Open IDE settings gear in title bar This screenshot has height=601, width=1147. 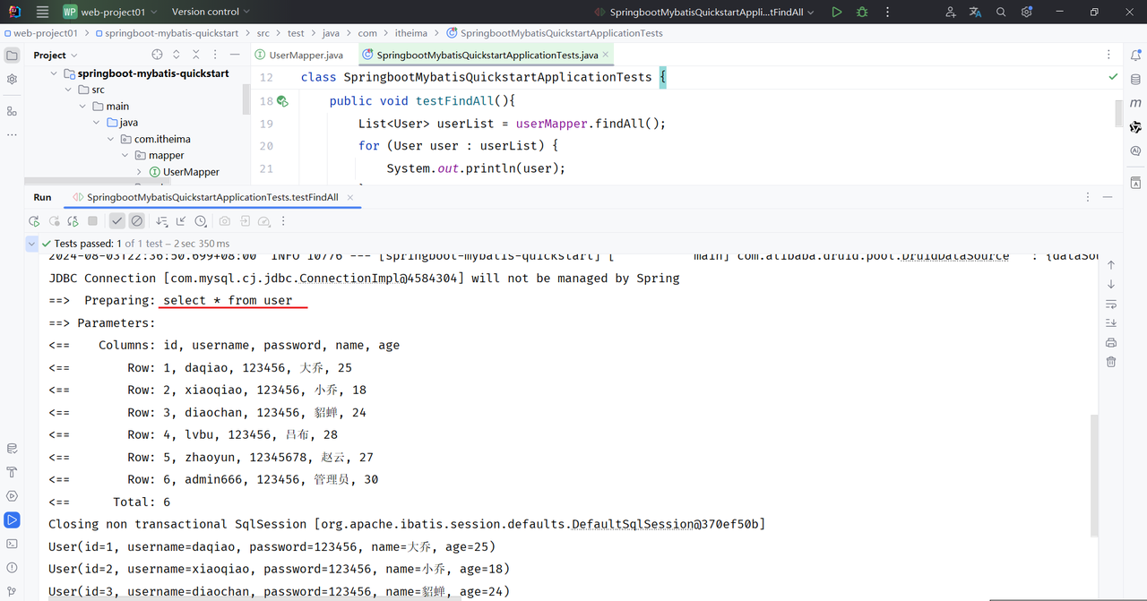[1027, 13]
